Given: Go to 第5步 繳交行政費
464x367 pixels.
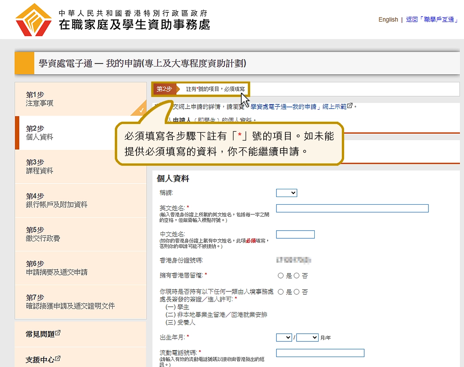Looking at the screenshot, I should coord(80,234).
